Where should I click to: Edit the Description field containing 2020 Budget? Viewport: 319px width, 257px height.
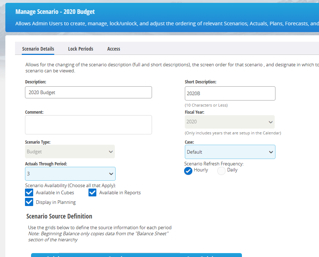(x=88, y=92)
